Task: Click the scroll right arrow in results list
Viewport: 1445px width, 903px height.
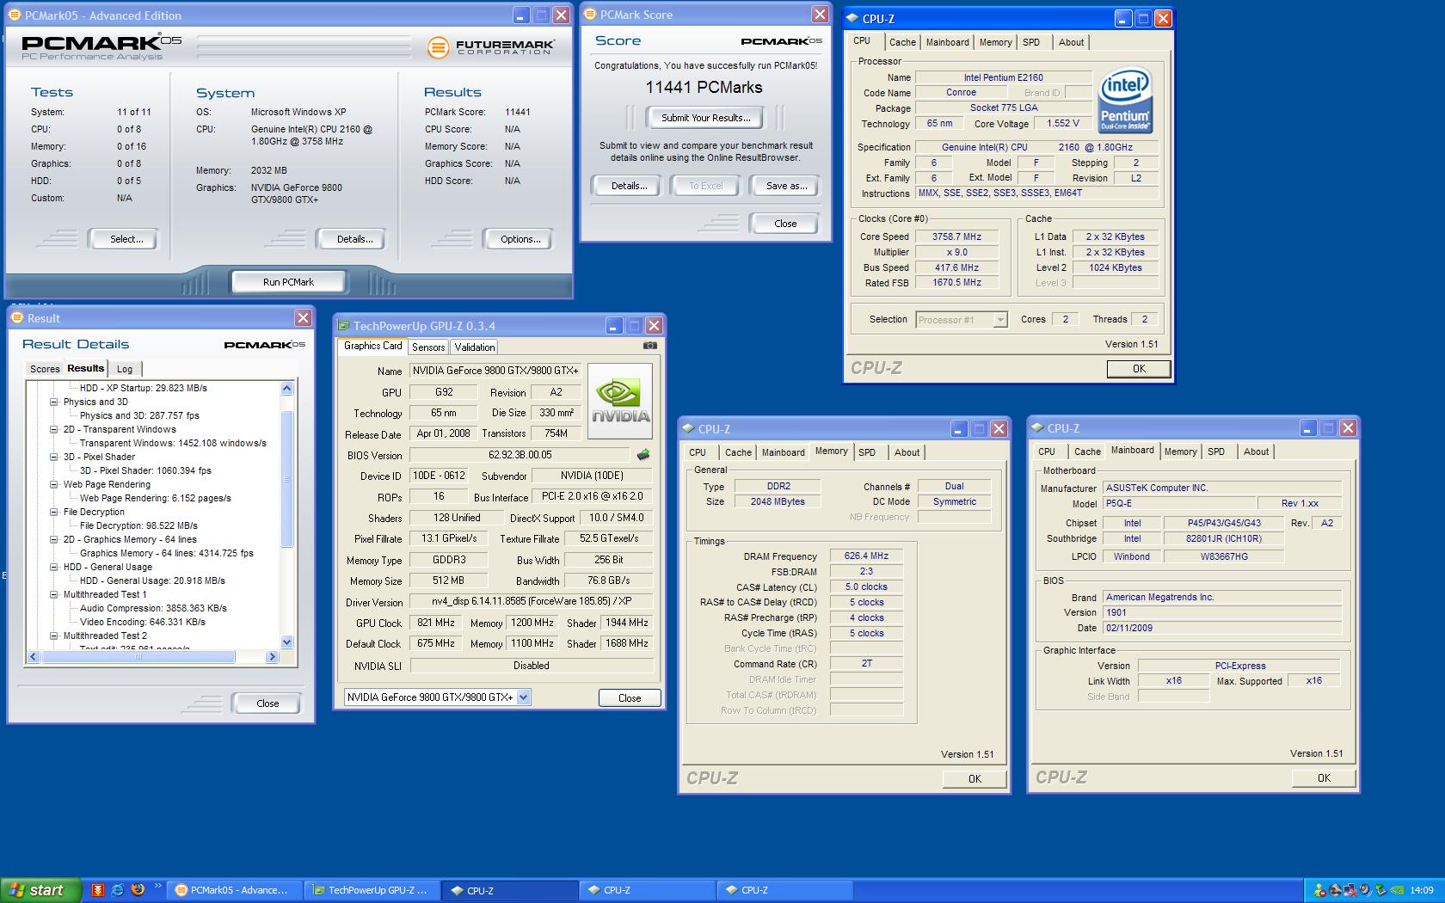Action: [272, 657]
